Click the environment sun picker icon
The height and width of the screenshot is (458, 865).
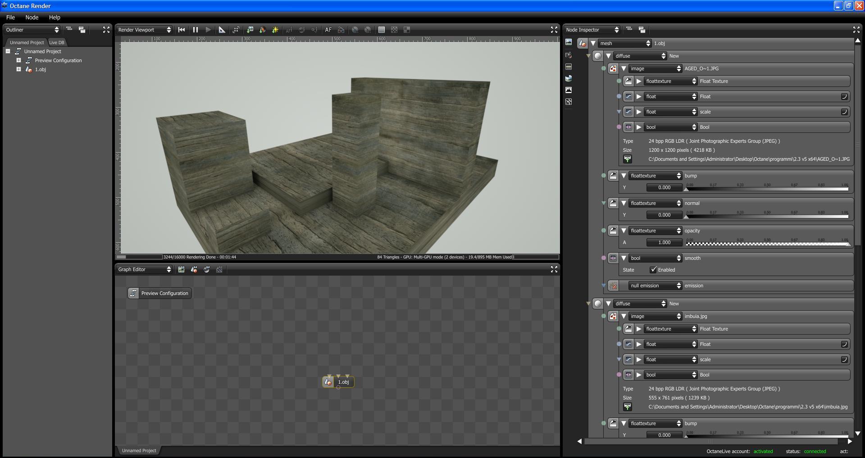(275, 30)
